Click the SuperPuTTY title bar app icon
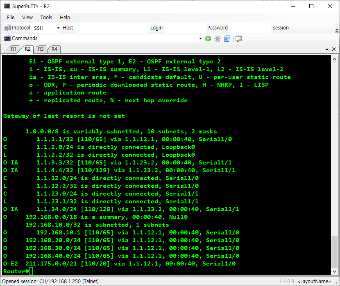Screen dimensions: 340x286 point(7,6)
